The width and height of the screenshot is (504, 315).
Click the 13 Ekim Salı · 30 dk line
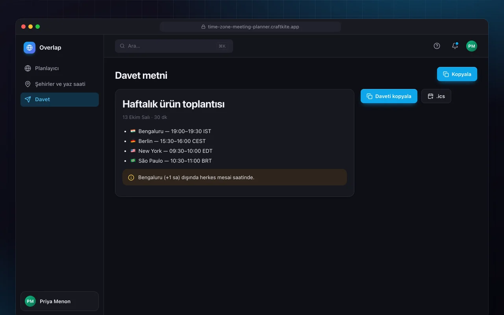(145, 117)
